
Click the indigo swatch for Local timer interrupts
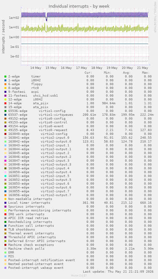click(5, 203)
